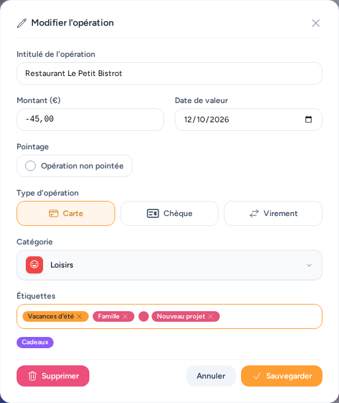Remove the Nouveau projet tag
The height and width of the screenshot is (403, 339).
211,316
